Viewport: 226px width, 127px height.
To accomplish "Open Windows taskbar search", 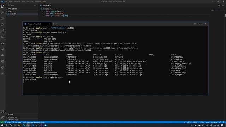I will pos(6,126).
